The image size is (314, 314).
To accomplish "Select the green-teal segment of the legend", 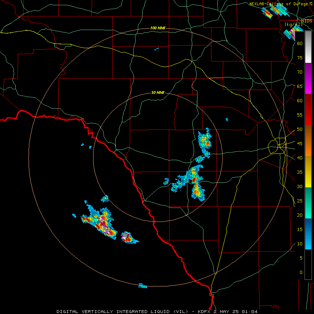I will click(308, 203).
